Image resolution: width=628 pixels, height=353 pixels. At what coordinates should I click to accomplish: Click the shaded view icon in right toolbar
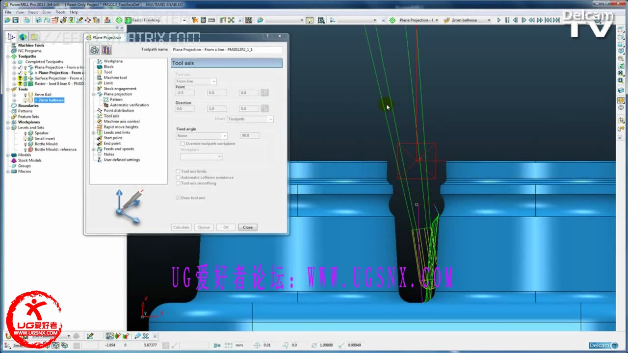point(621,100)
